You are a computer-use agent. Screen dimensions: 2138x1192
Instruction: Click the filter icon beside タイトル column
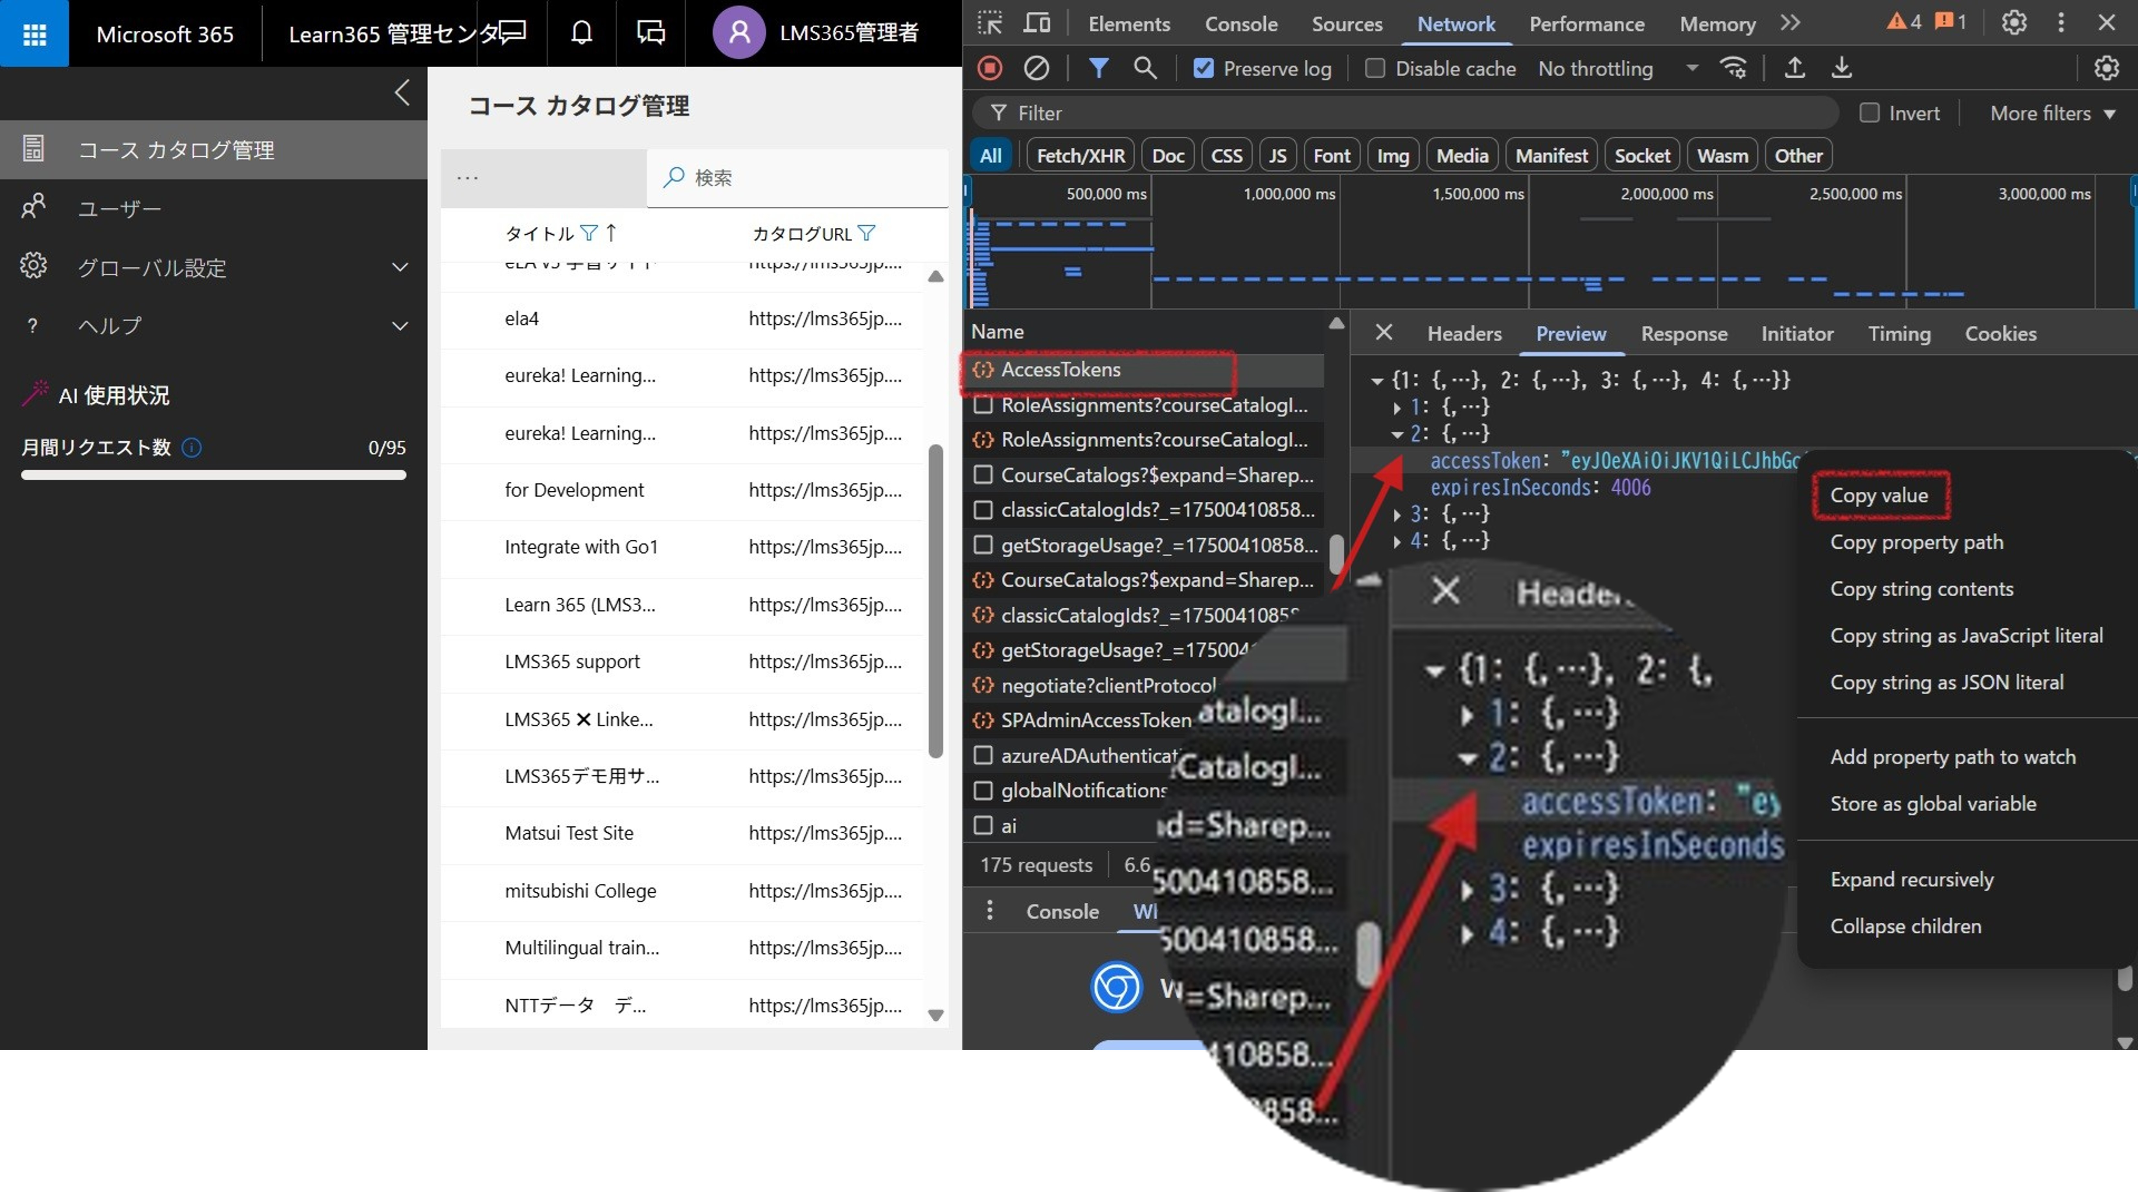(589, 233)
